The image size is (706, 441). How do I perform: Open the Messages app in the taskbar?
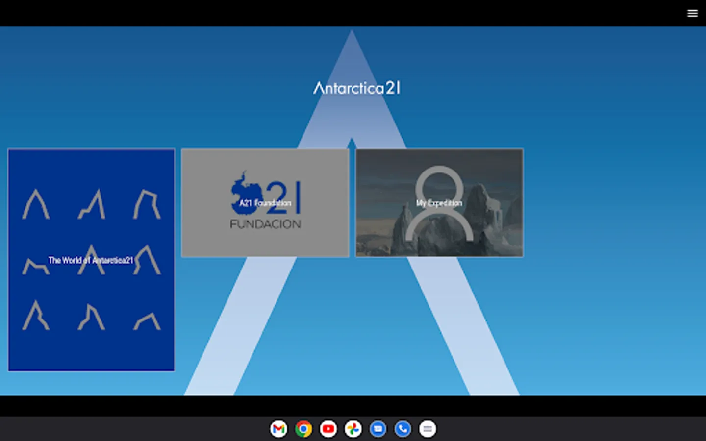(378, 429)
